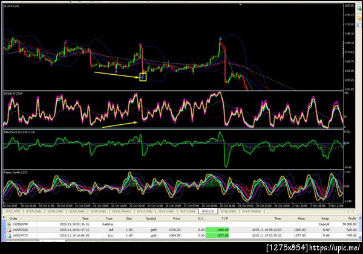Viewport: 363px width, 254px height.
Task: Click the chart shift triangle marker at top
Action: [x=241, y=4]
